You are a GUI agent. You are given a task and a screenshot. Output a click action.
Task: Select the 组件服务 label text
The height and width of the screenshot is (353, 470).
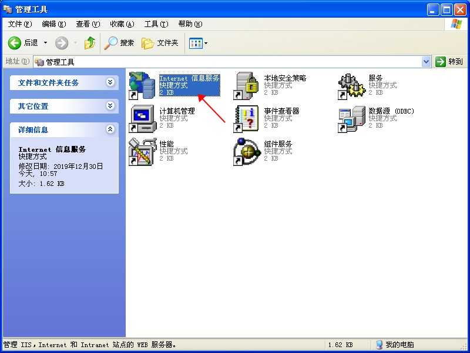[278, 144]
